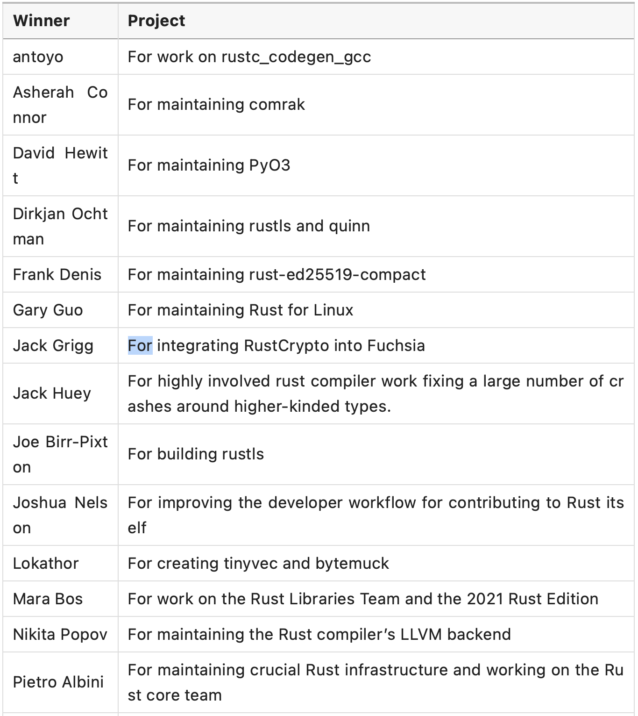Click the antoyo winner cell
Image resolution: width=638 pixels, height=716 pixels.
click(38, 57)
